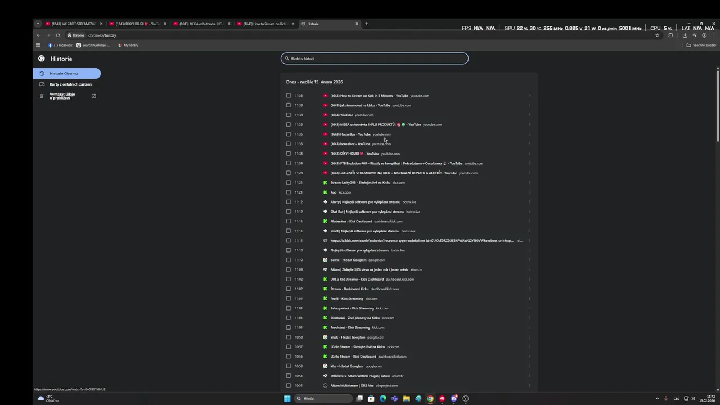This screenshot has width=720, height=405.
Task: Switch to JAK ZAČÍT STREAMOVAT tab
Action: (x=74, y=24)
